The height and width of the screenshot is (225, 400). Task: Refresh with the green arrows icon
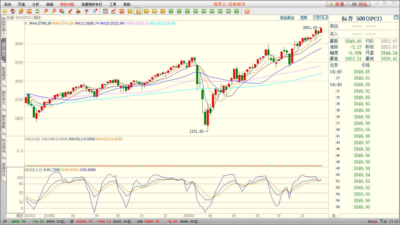(x=37, y=11)
